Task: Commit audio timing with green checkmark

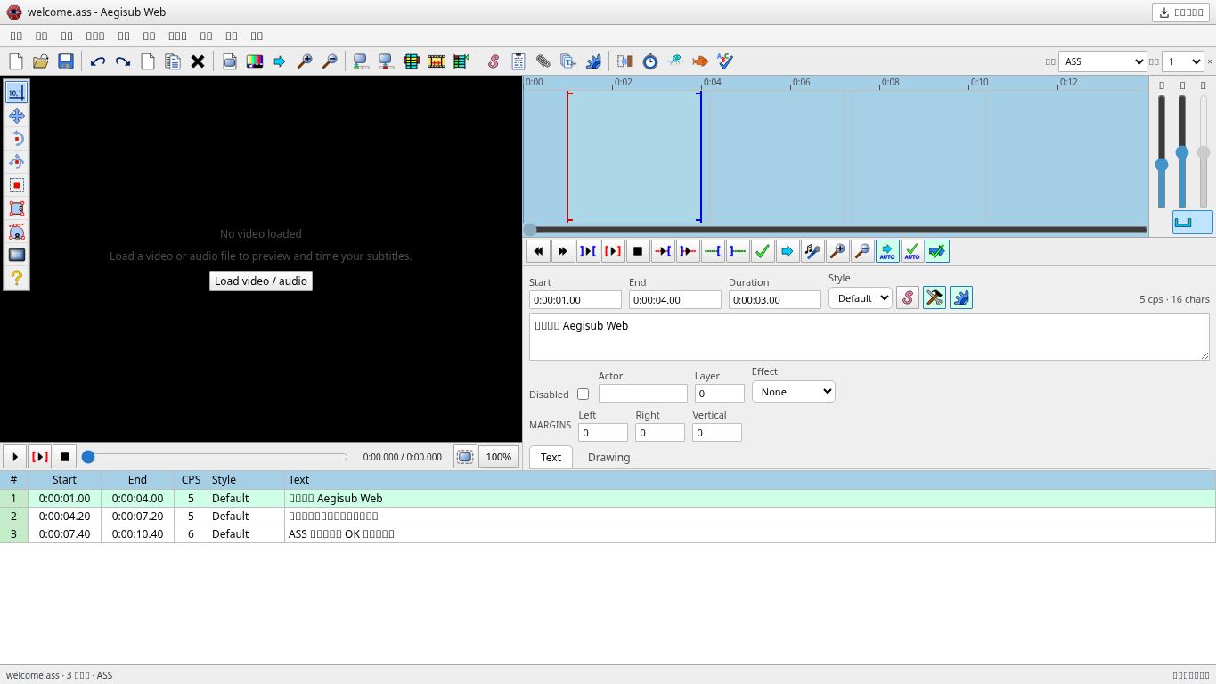Action: [762, 251]
